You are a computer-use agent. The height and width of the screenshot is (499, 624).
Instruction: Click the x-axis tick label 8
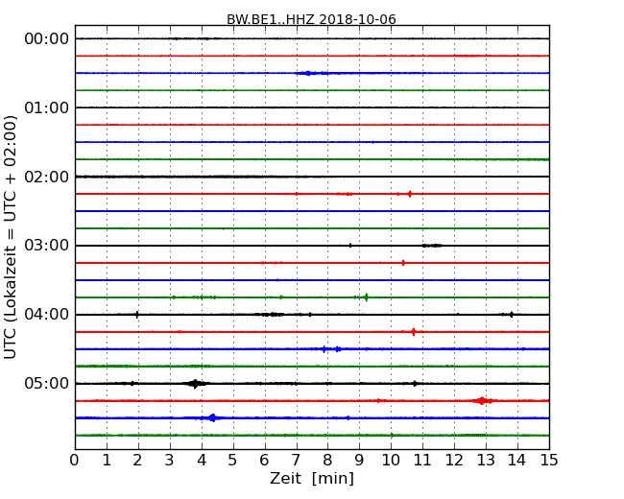click(x=327, y=460)
